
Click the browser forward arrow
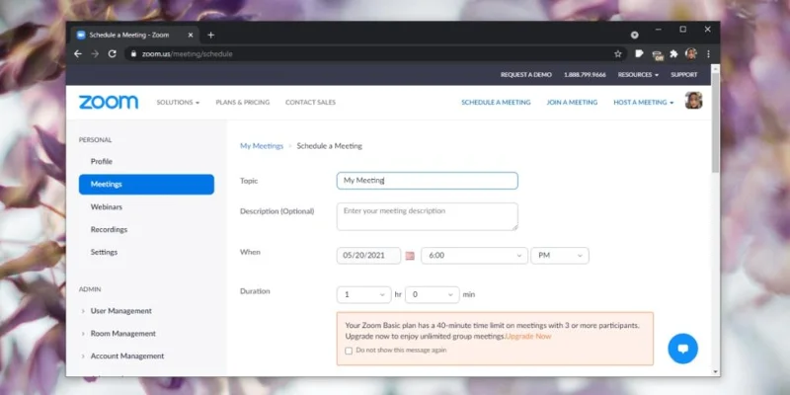tap(95, 54)
